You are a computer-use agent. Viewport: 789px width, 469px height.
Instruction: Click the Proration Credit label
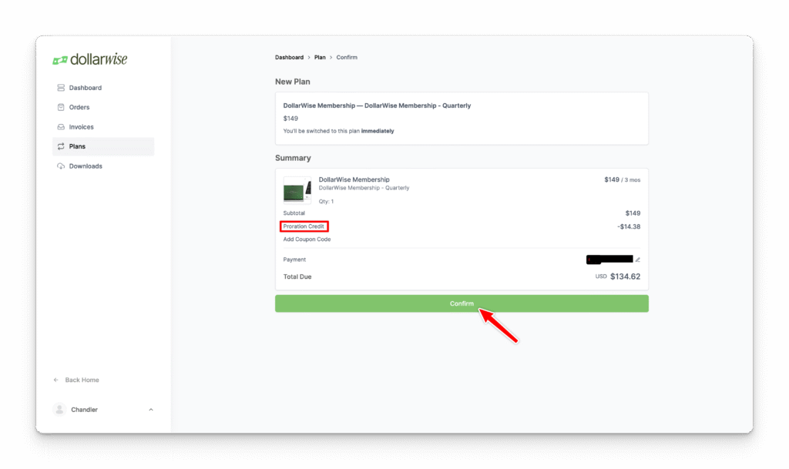tap(304, 226)
